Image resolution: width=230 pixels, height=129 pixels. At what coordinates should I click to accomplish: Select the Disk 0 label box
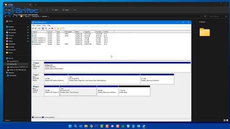pos(38,67)
